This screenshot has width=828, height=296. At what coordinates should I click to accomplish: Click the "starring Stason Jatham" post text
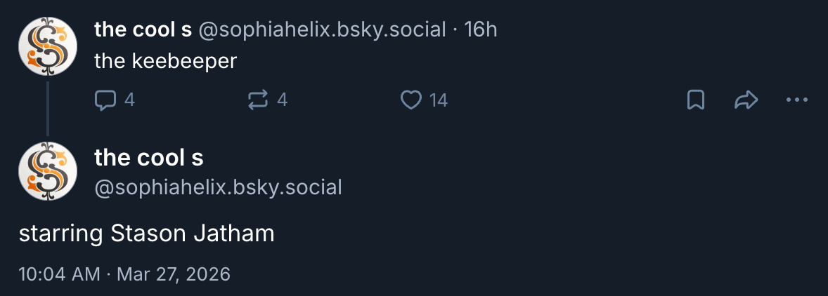146,234
